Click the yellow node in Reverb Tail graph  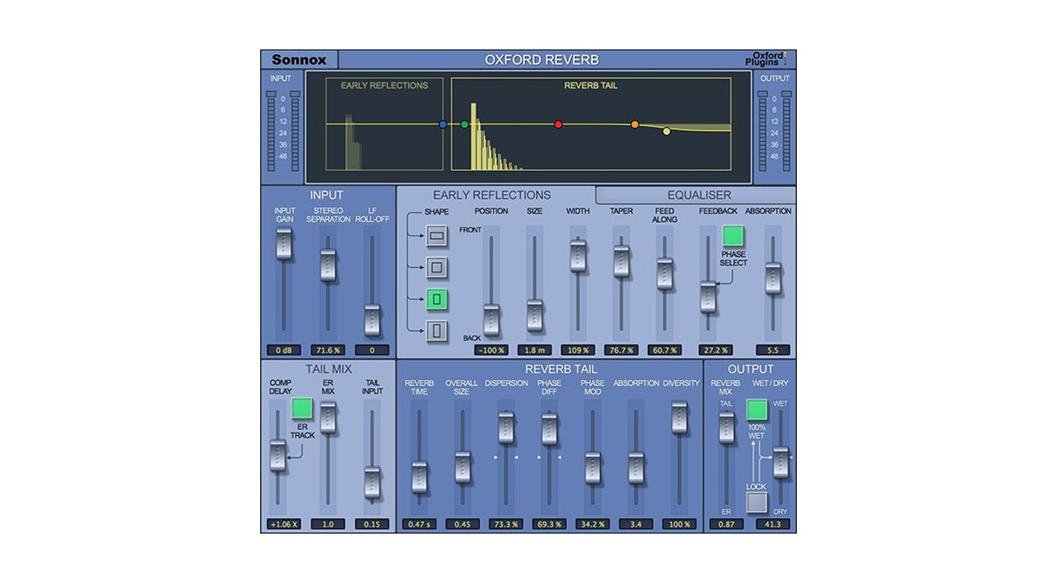point(666,132)
